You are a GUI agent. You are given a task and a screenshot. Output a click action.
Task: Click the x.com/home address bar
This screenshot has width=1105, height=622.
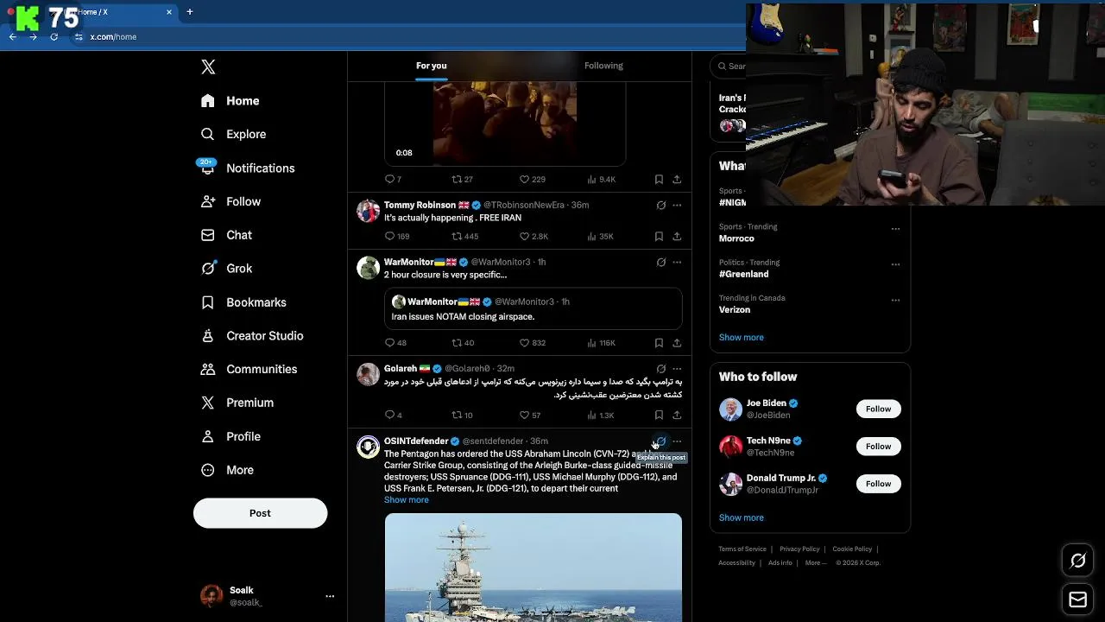[x=113, y=37]
